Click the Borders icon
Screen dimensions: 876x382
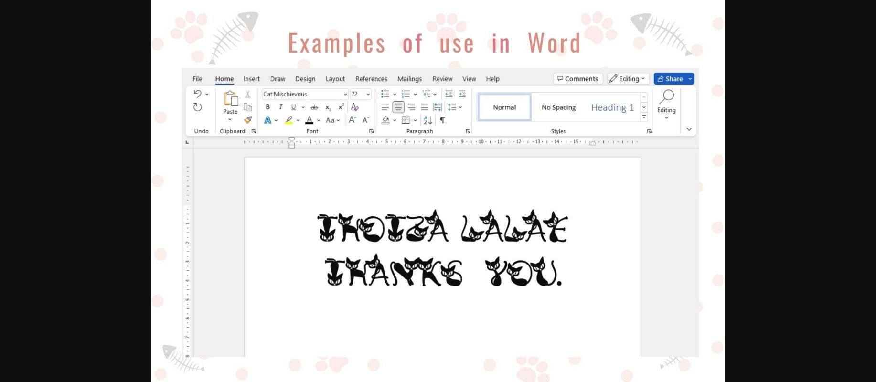pyautogui.click(x=406, y=120)
